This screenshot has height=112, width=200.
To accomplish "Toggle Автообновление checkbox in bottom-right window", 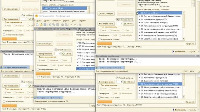I will tap(117, 78).
